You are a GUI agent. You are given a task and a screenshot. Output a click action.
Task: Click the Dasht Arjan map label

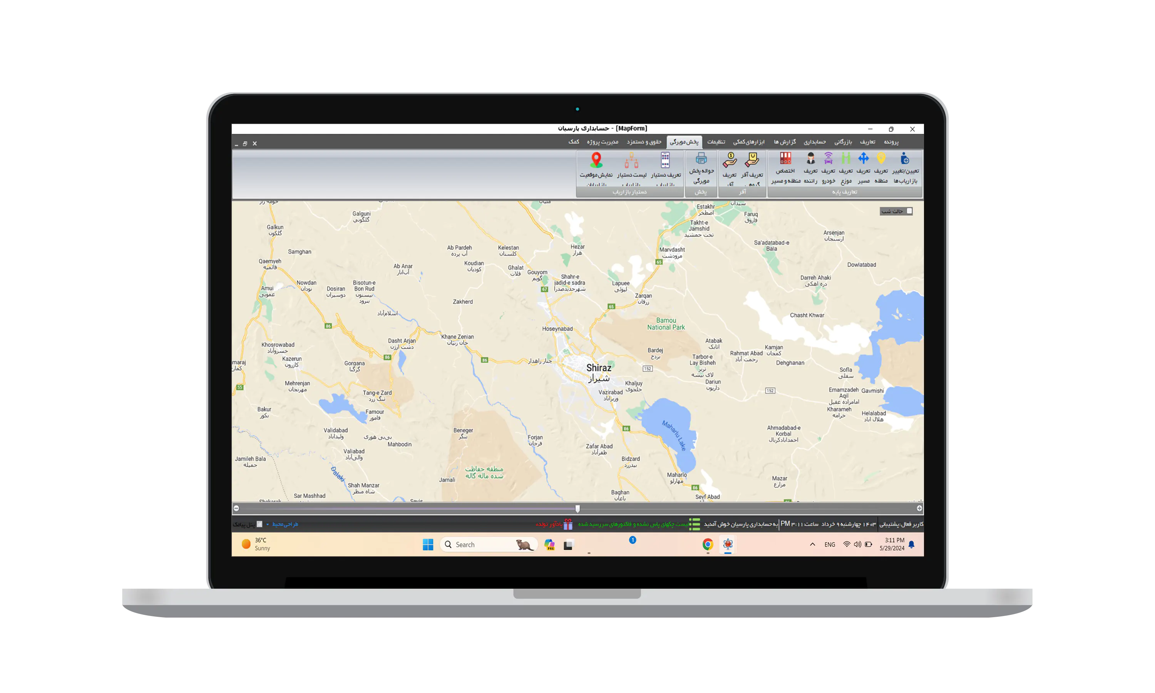coord(402,344)
